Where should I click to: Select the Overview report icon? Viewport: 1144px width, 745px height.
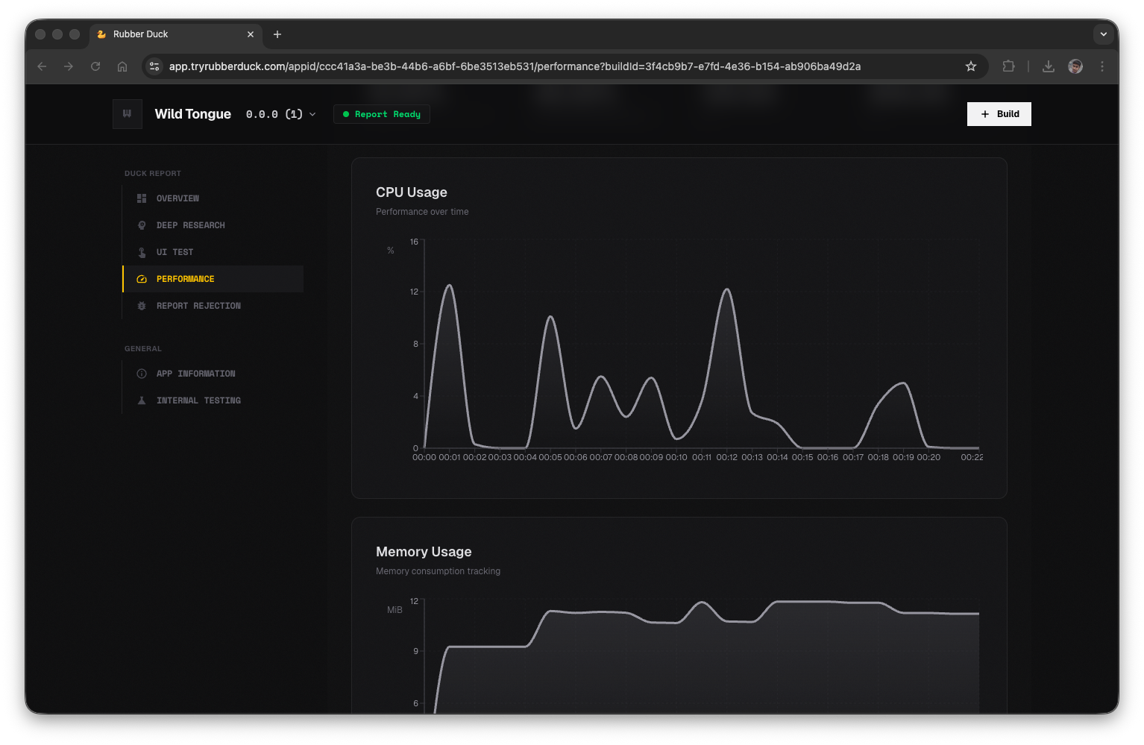pos(142,198)
